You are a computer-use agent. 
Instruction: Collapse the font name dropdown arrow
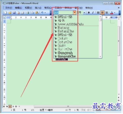[75, 13]
